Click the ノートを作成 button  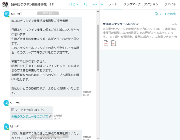(x=165, y=14)
